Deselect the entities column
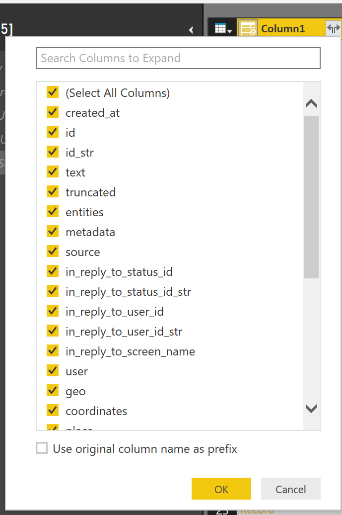Screen dimensions: 342x515 (53, 212)
